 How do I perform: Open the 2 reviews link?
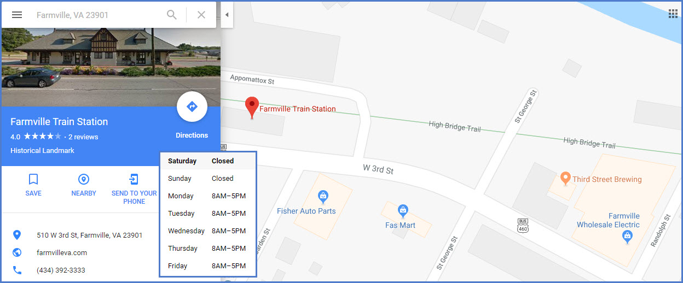click(x=83, y=137)
